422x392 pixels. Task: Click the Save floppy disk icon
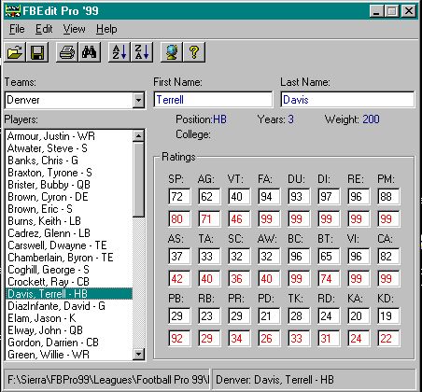pos(37,52)
